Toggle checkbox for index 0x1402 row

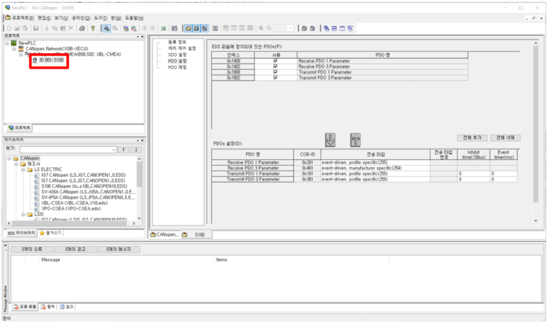pos(276,66)
